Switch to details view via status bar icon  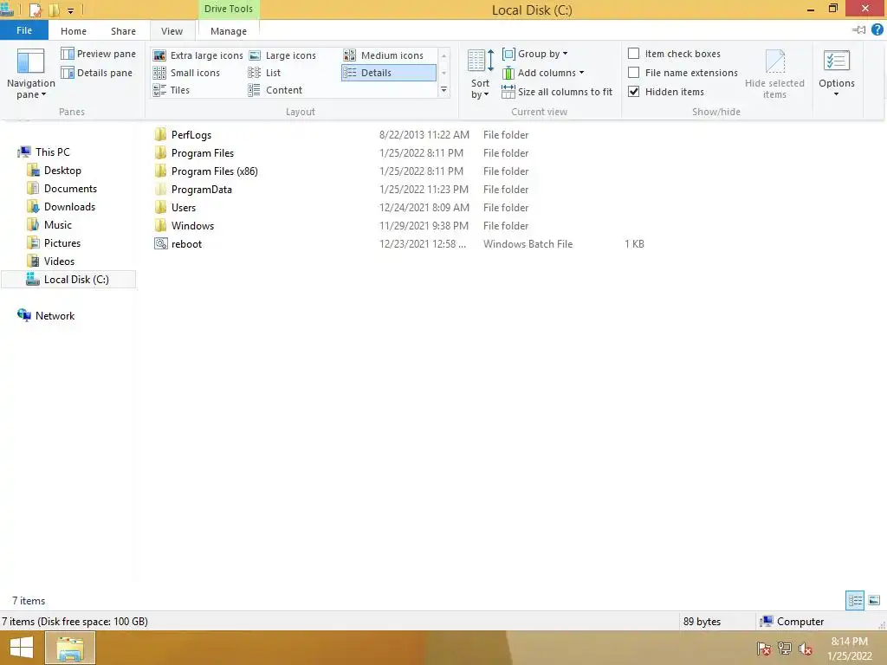point(855,600)
